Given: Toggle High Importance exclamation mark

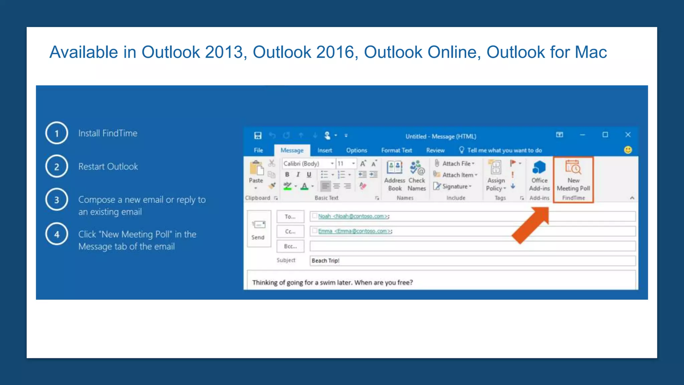Looking at the screenshot, I should (513, 175).
